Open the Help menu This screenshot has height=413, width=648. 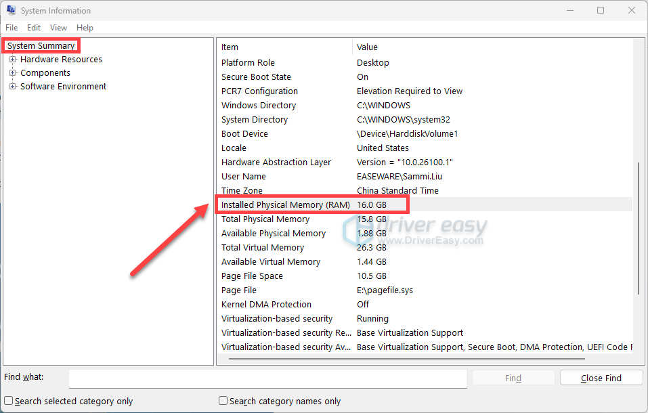(85, 28)
